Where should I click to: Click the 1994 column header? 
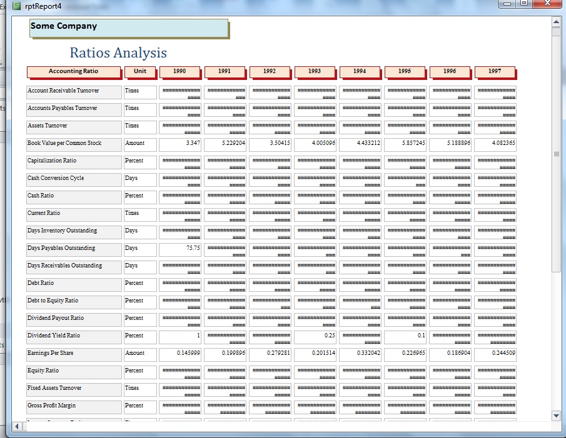tap(360, 71)
